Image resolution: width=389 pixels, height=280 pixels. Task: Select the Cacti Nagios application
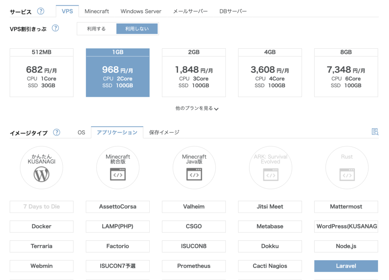[270, 266]
